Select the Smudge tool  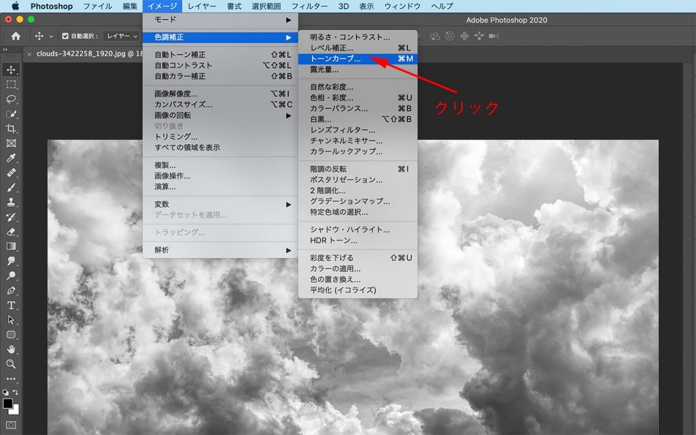(11, 260)
